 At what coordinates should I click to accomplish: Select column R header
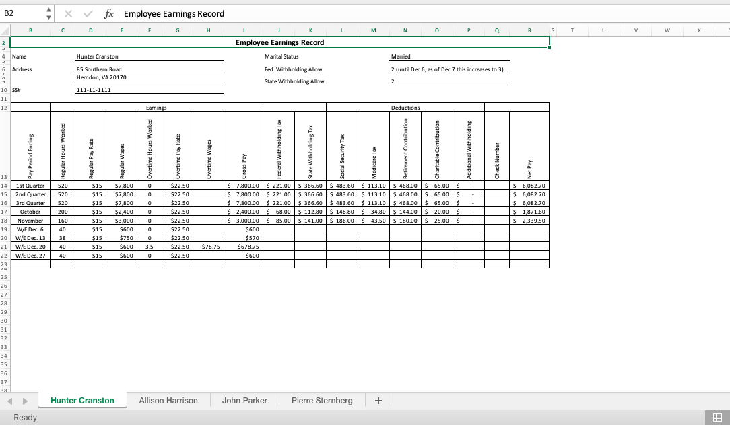pos(529,30)
